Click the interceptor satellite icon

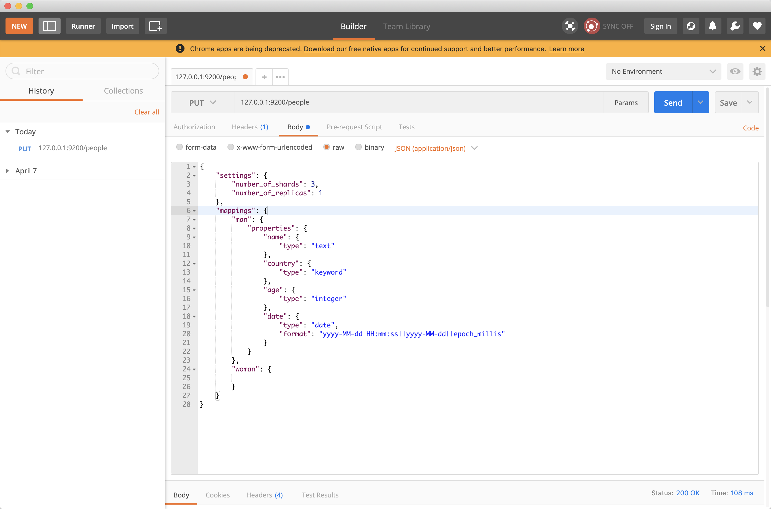coord(570,26)
